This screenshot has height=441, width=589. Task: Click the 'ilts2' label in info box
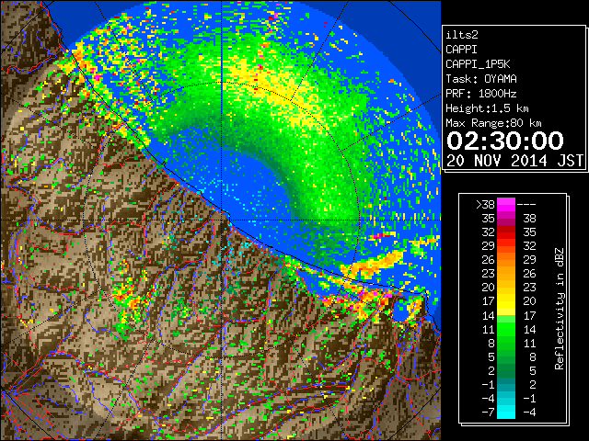(x=462, y=35)
